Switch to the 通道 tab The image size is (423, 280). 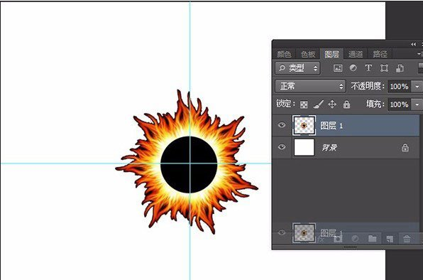[x=356, y=54]
